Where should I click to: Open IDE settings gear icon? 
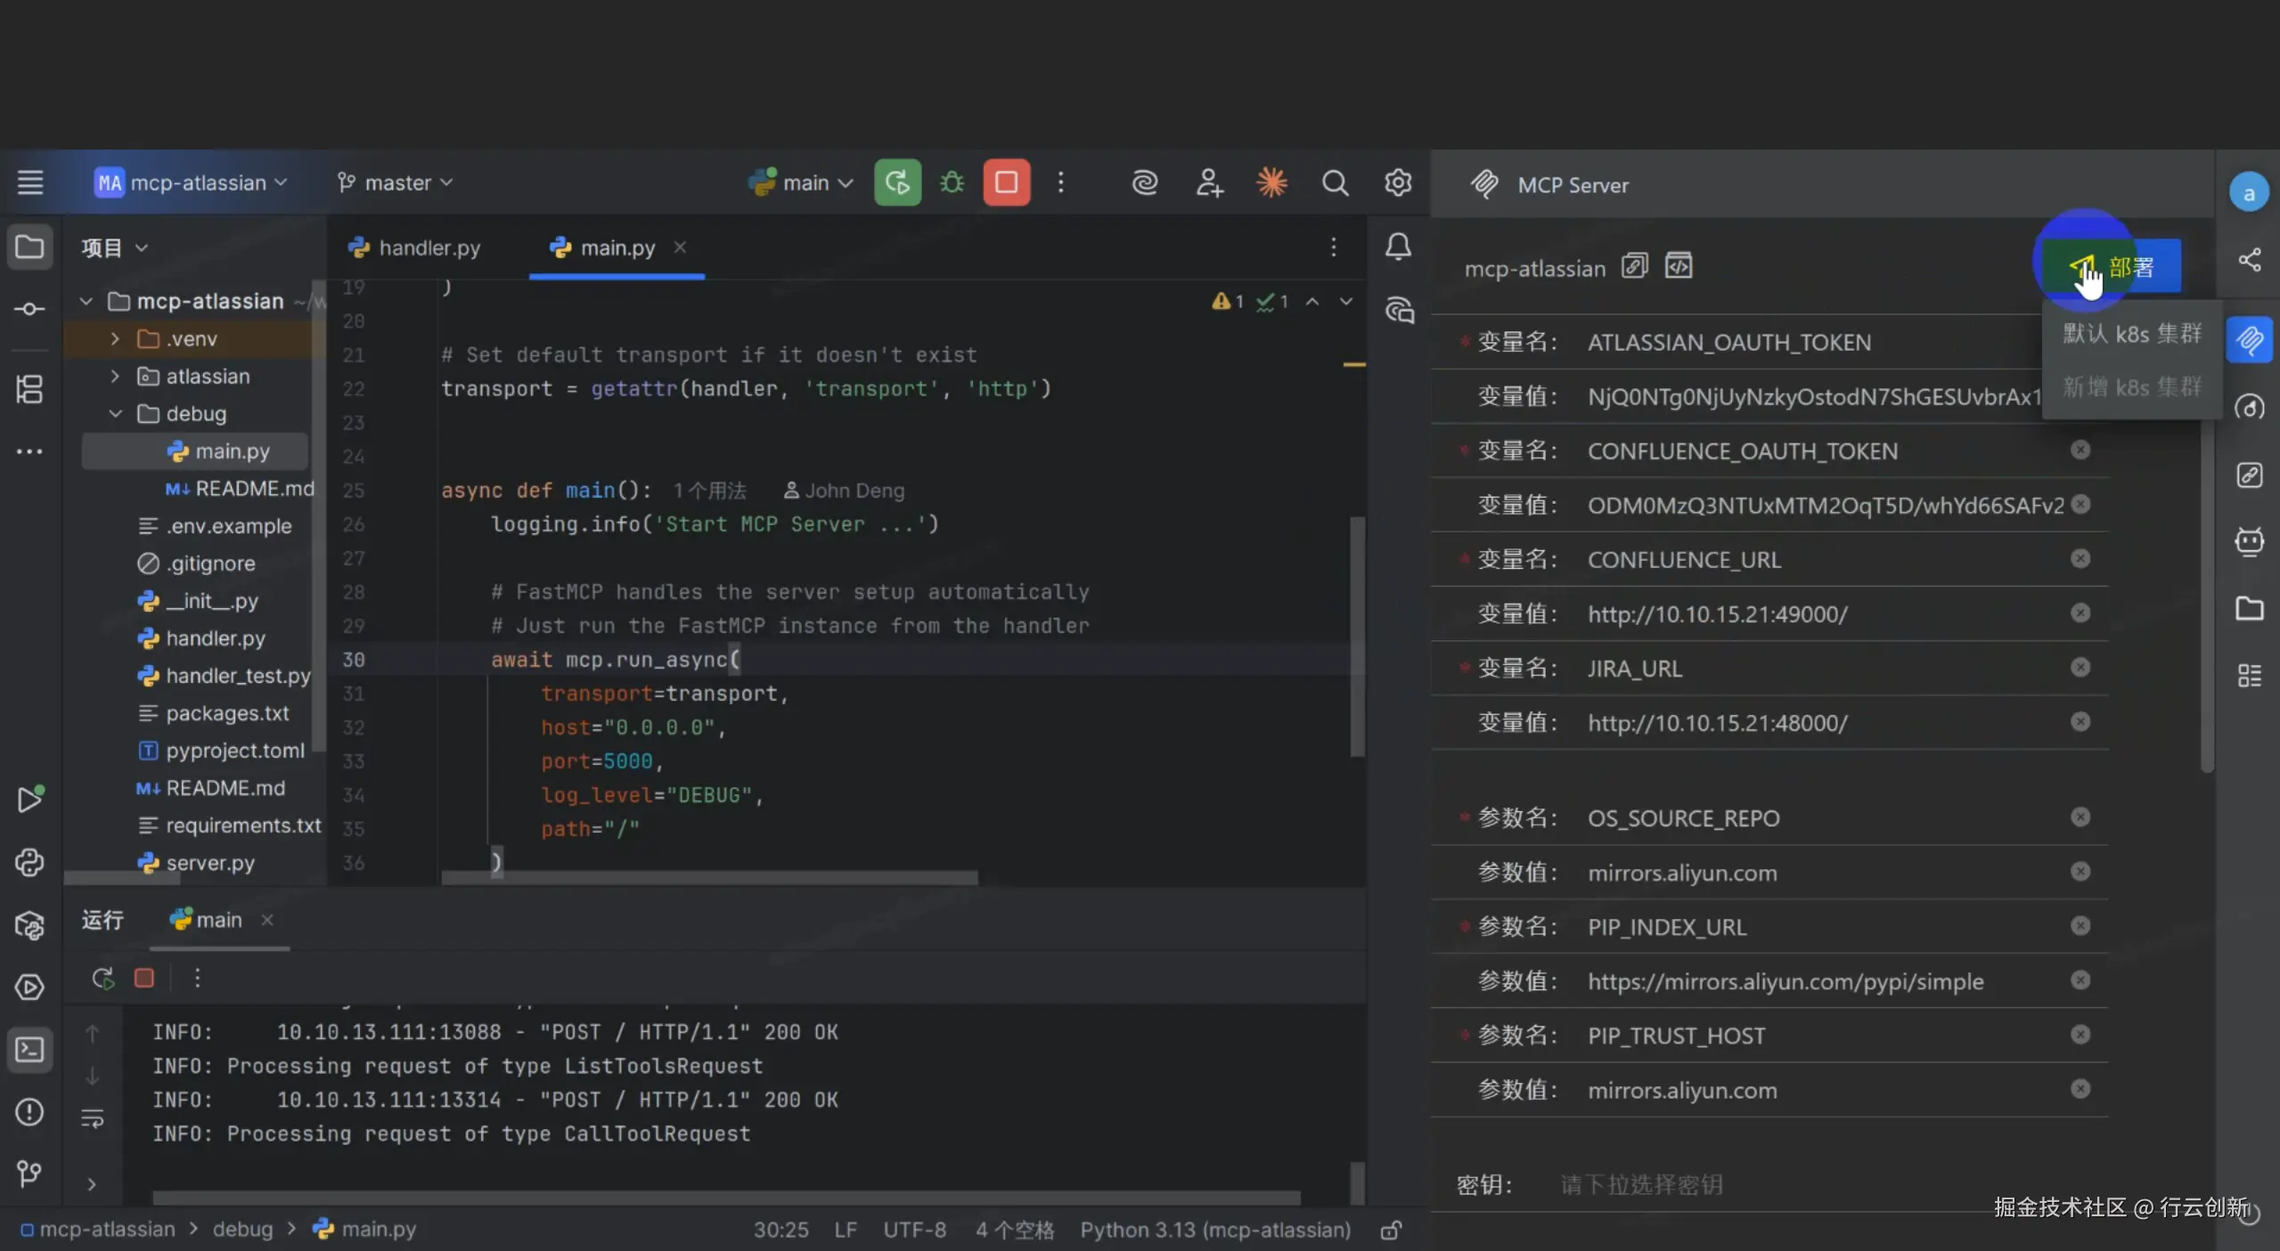(x=1397, y=183)
